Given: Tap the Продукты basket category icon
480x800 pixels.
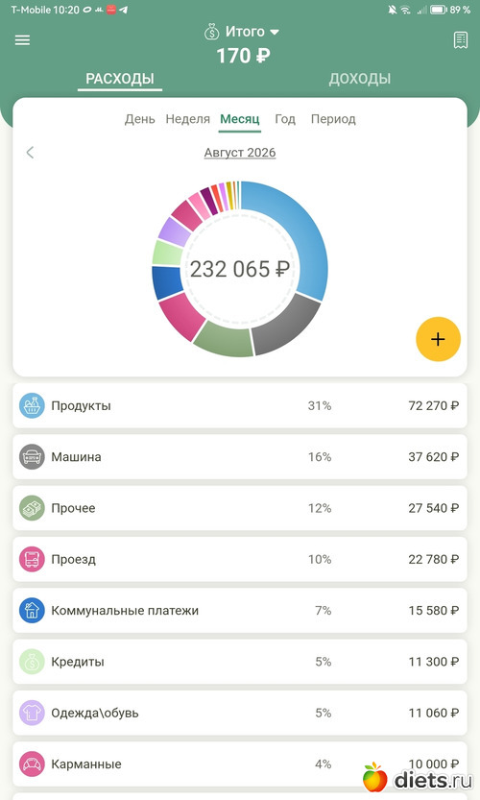Looking at the screenshot, I should point(32,405).
